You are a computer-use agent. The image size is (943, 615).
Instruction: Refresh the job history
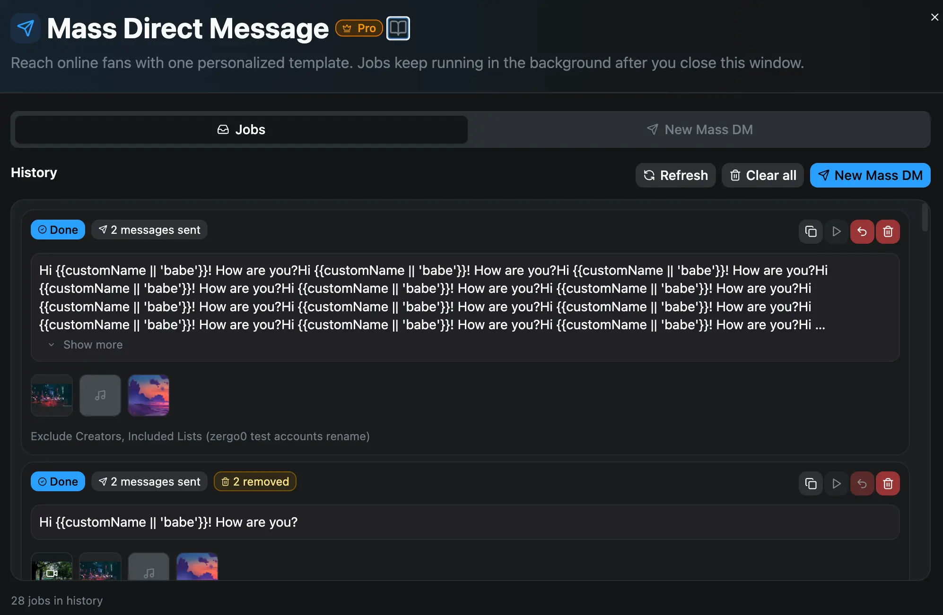675,175
